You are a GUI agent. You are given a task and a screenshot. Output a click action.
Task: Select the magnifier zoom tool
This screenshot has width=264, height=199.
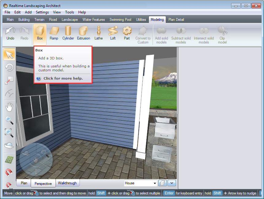(x=9, y=120)
